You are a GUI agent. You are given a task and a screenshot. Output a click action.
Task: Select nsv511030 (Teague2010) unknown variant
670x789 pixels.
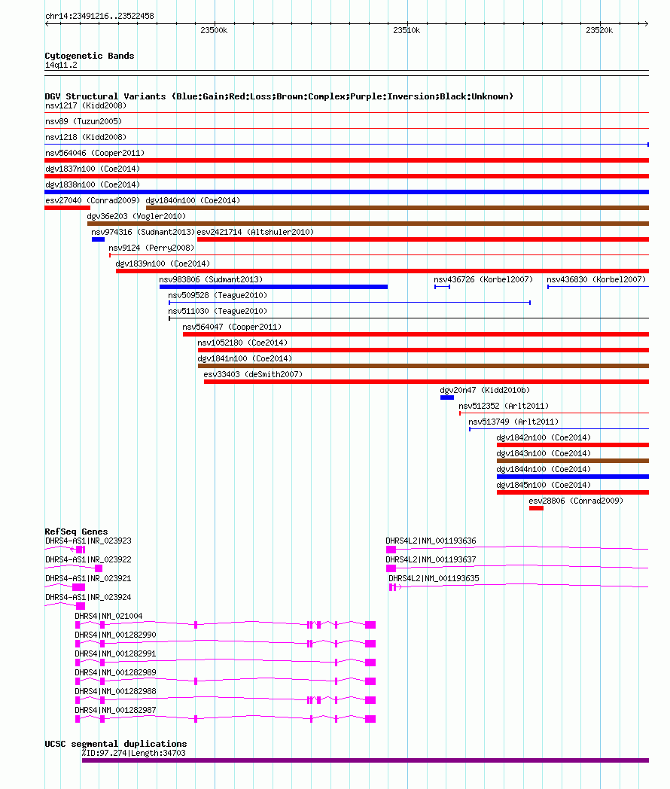(x=218, y=311)
